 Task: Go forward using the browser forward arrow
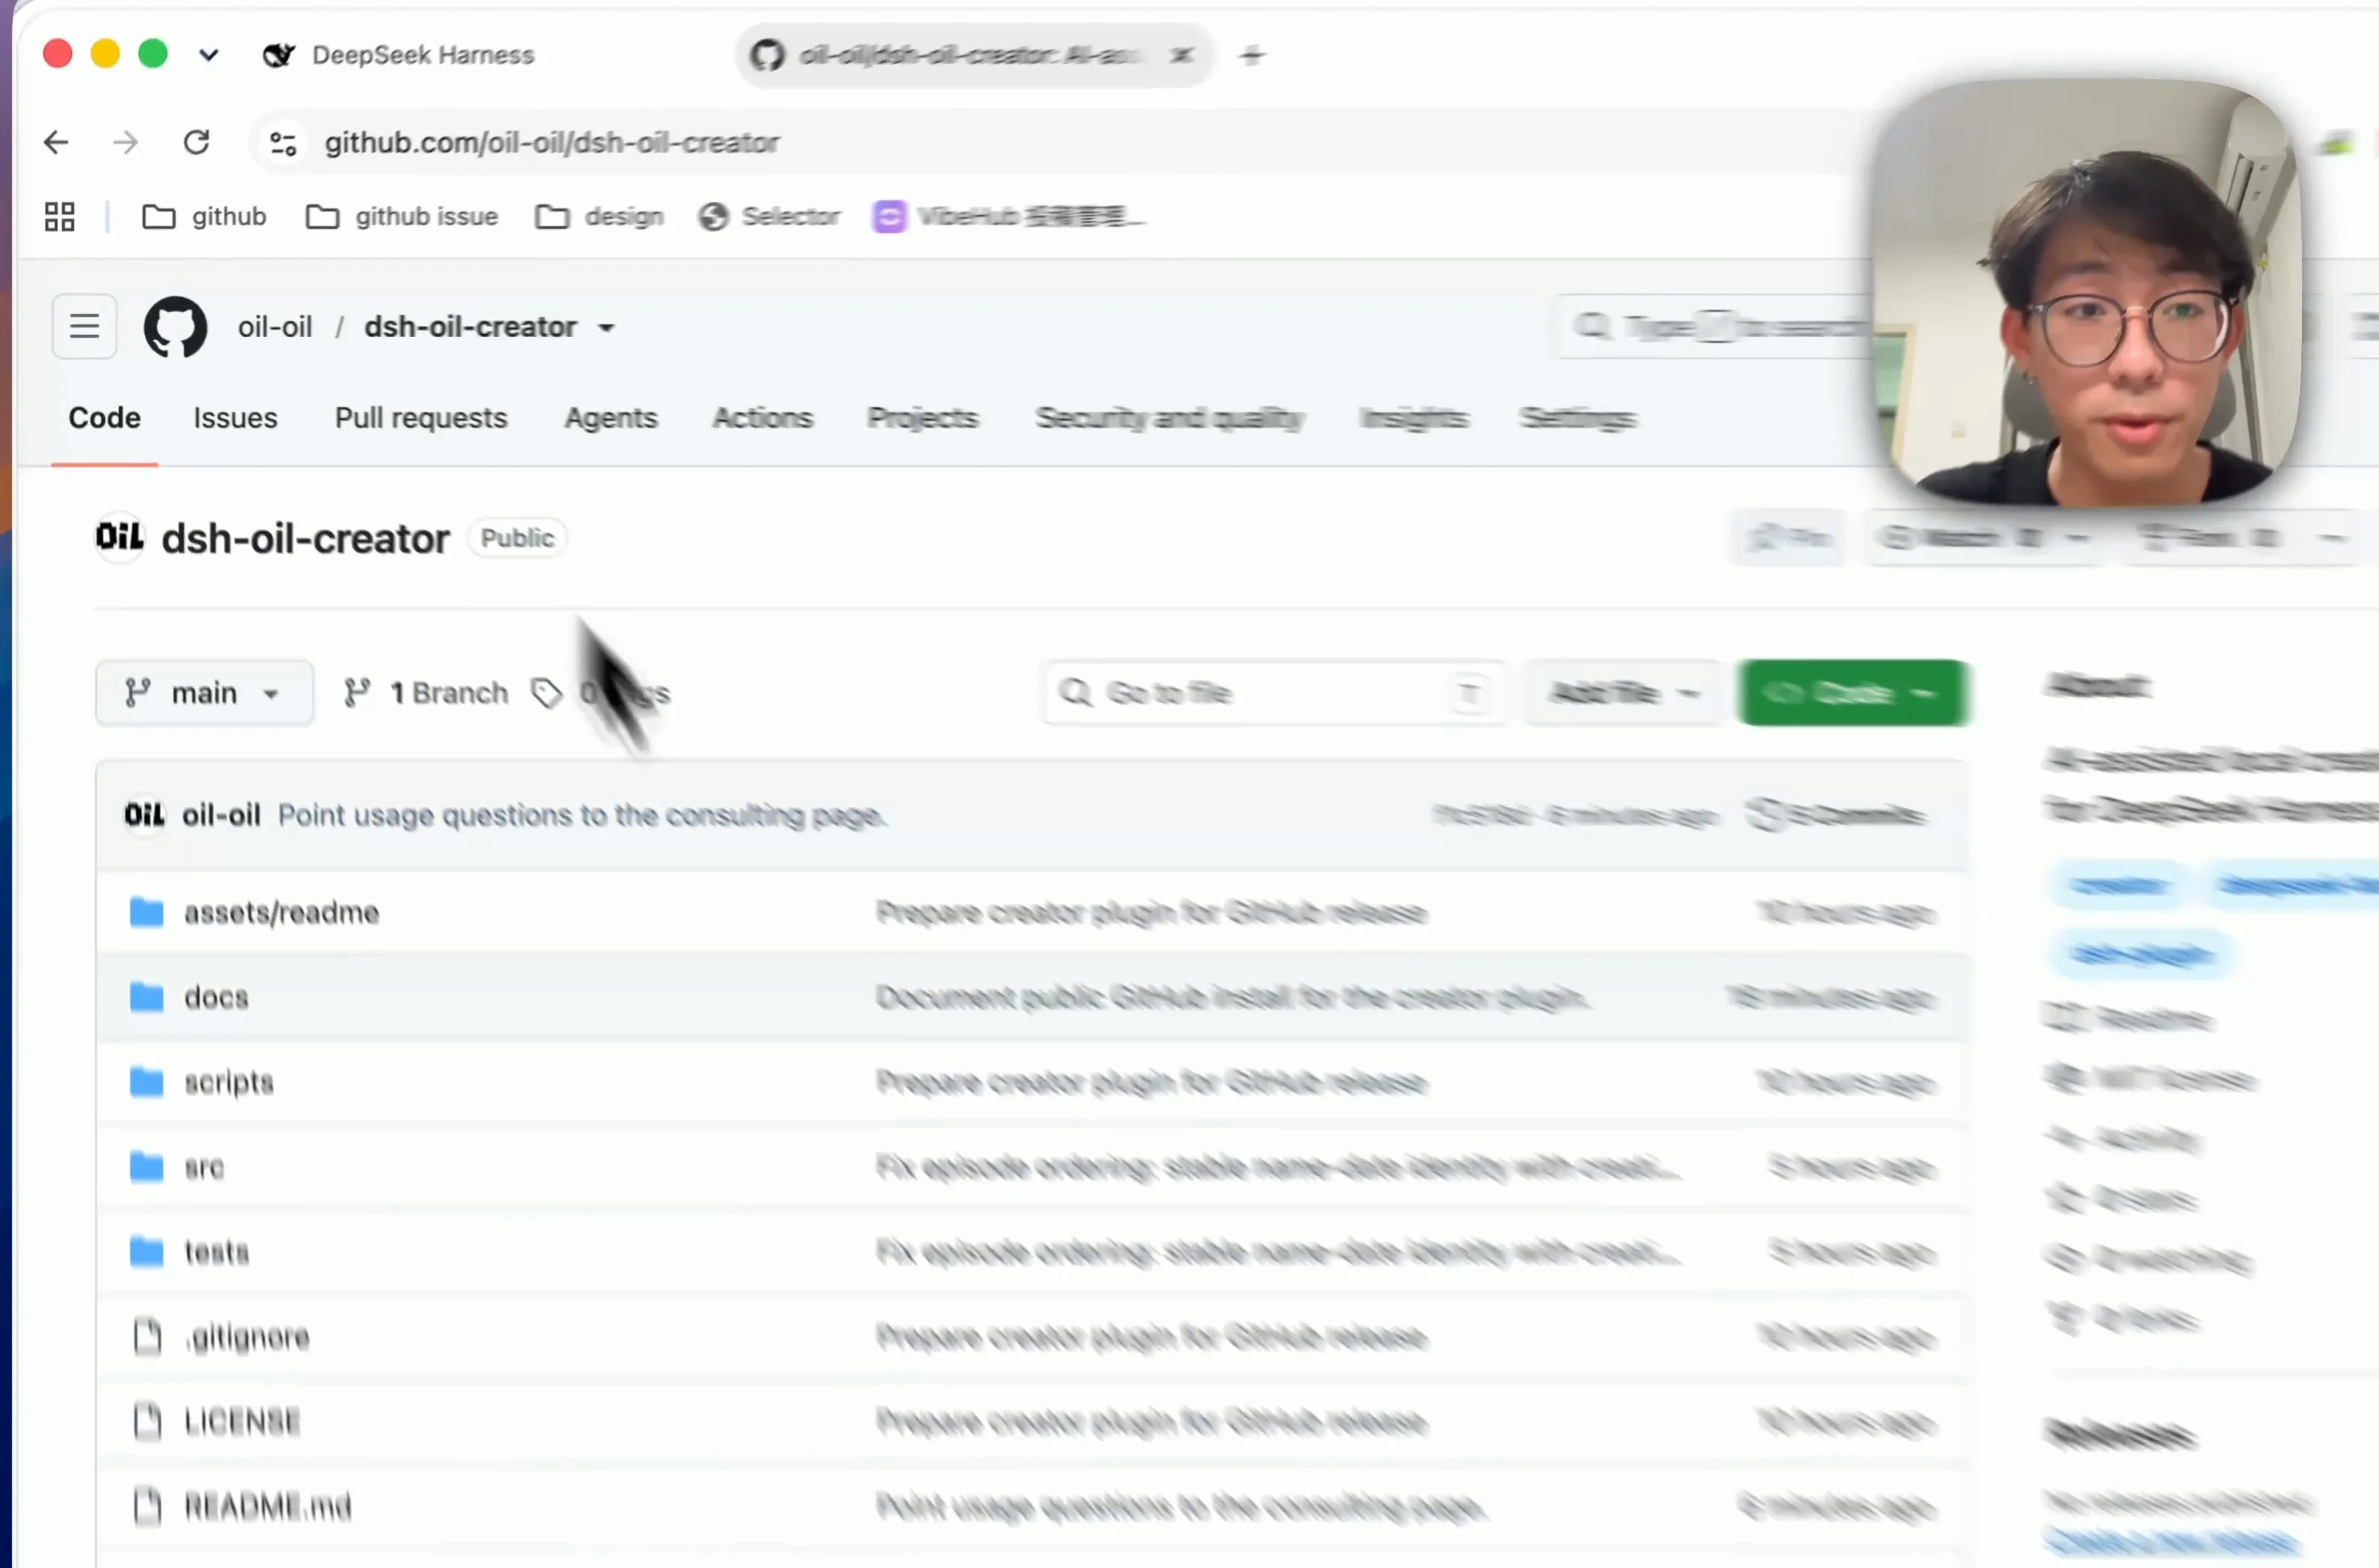126,143
